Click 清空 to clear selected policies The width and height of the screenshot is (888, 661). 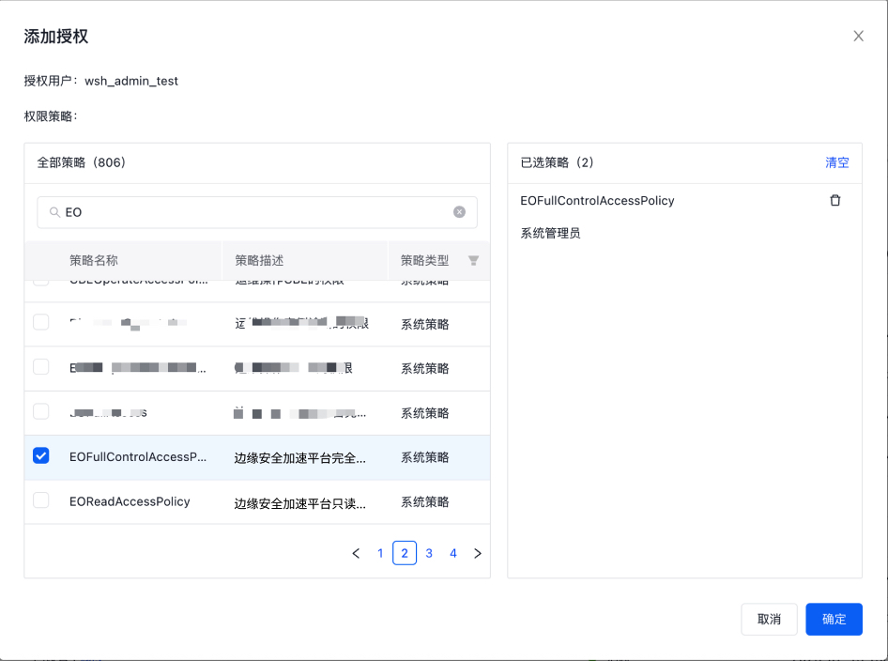point(837,162)
